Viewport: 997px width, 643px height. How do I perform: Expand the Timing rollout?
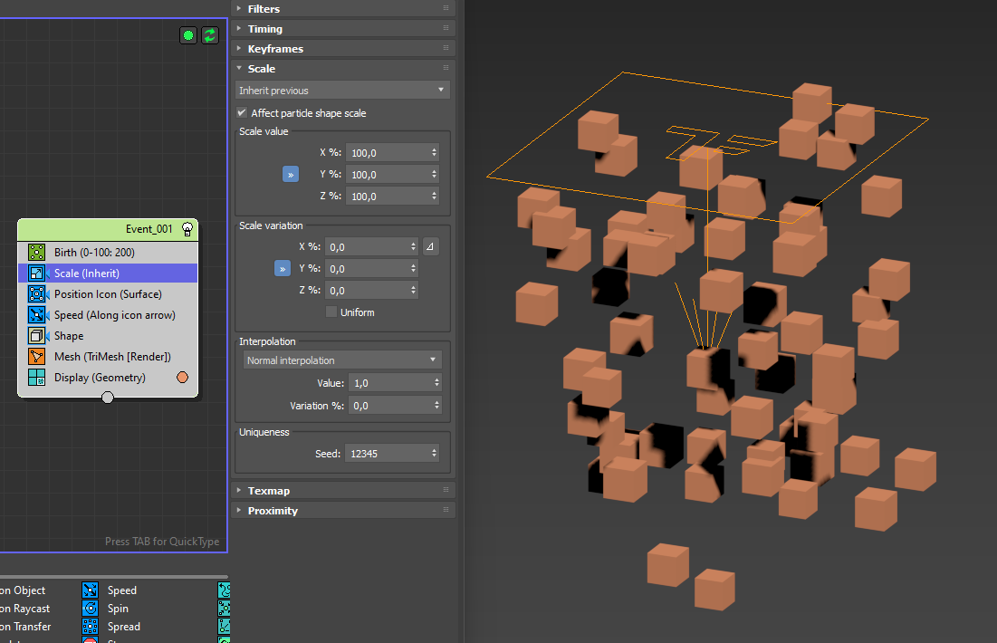tap(264, 29)
